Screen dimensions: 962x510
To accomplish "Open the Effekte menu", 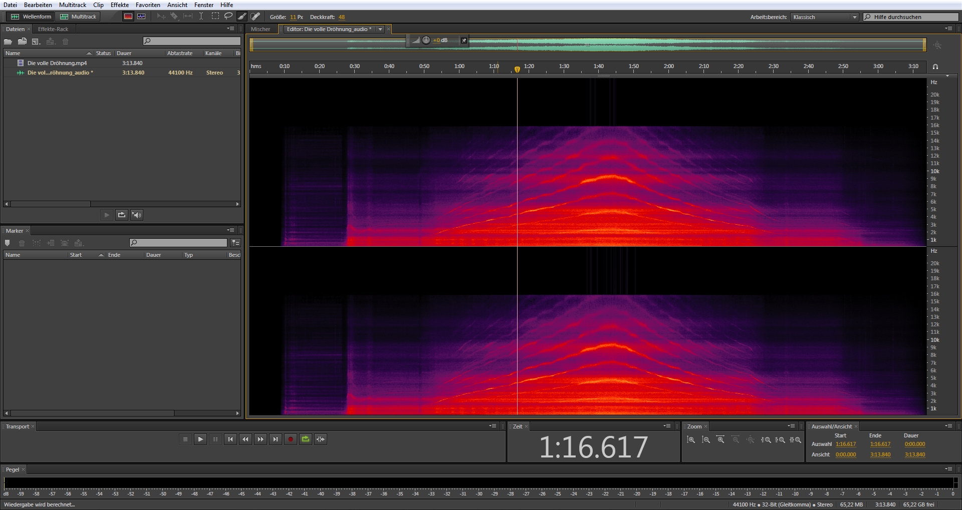I will pyautogui.click(x=119, y=5).
